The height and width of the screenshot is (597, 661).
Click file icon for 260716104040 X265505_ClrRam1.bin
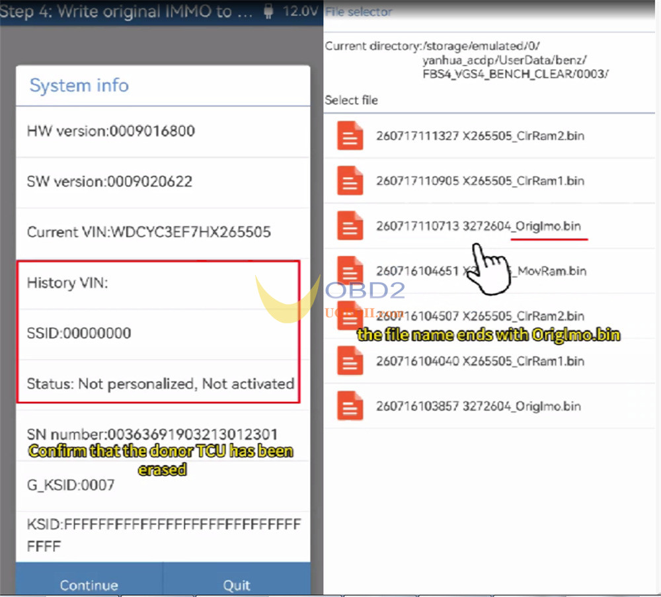pyautogui.click(x=350, y=361)
